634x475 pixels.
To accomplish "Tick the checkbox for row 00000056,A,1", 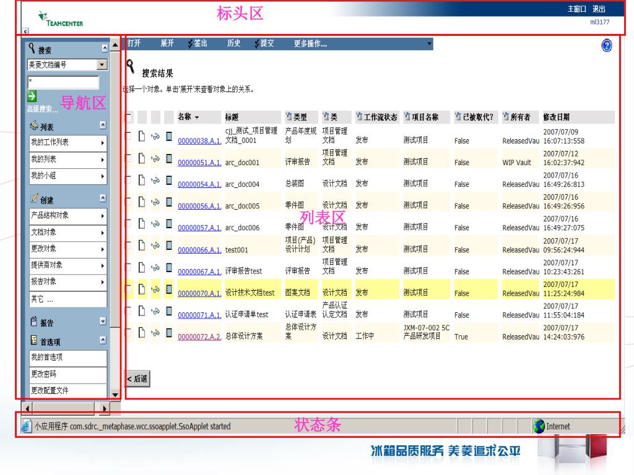I will tap(128, 202).
